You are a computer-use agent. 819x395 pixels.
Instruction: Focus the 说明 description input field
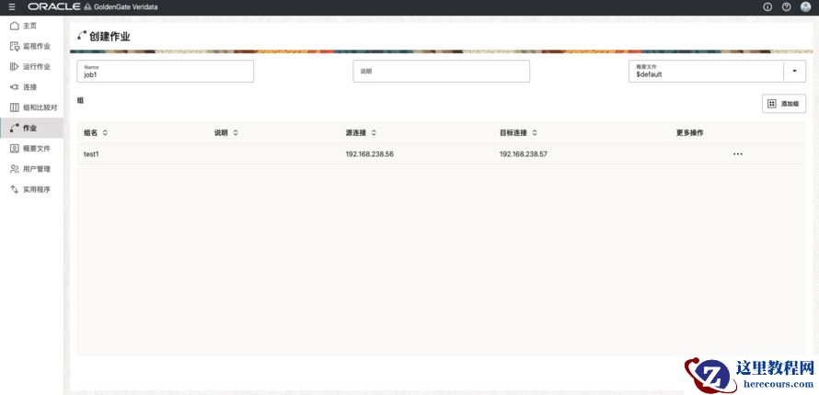pyautogui.click(x=442, y=71)
